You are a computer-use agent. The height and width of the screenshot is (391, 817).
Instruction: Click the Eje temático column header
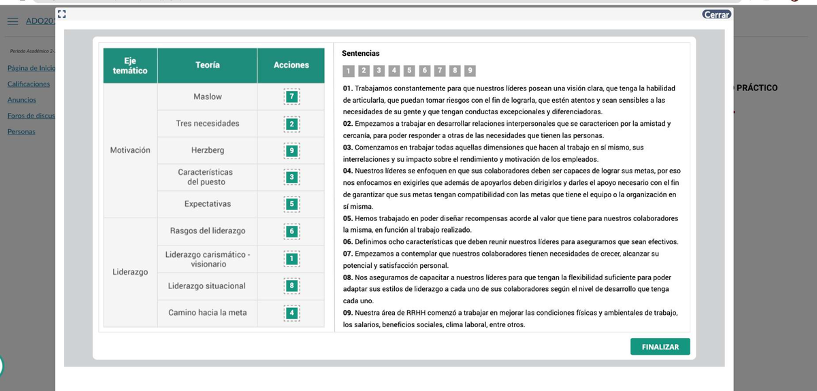130,65
